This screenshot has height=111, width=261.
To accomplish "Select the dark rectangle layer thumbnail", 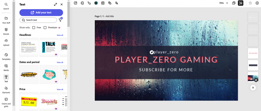I will [x=253, y=65].
